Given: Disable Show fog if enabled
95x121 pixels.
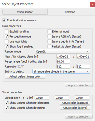Looking at the screenshot, I should tap(7, 46).
